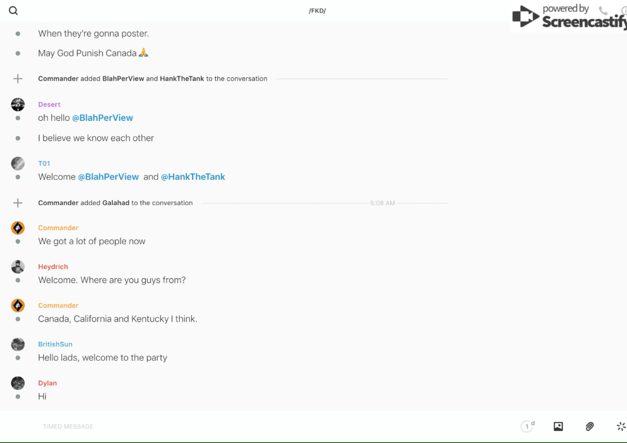Click the Screencastify logo icon
The image size is (627, 443).
pyautogui.click(x=525, y=17)
